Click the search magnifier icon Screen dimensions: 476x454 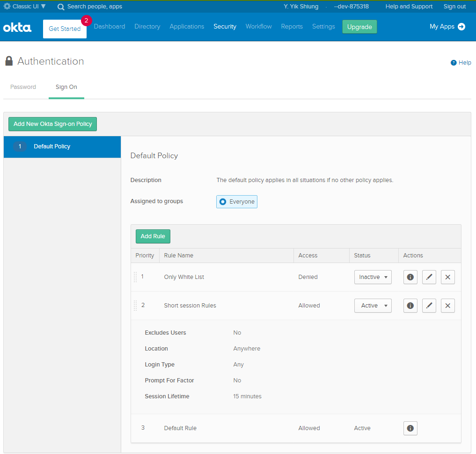(x=61, y=7)
